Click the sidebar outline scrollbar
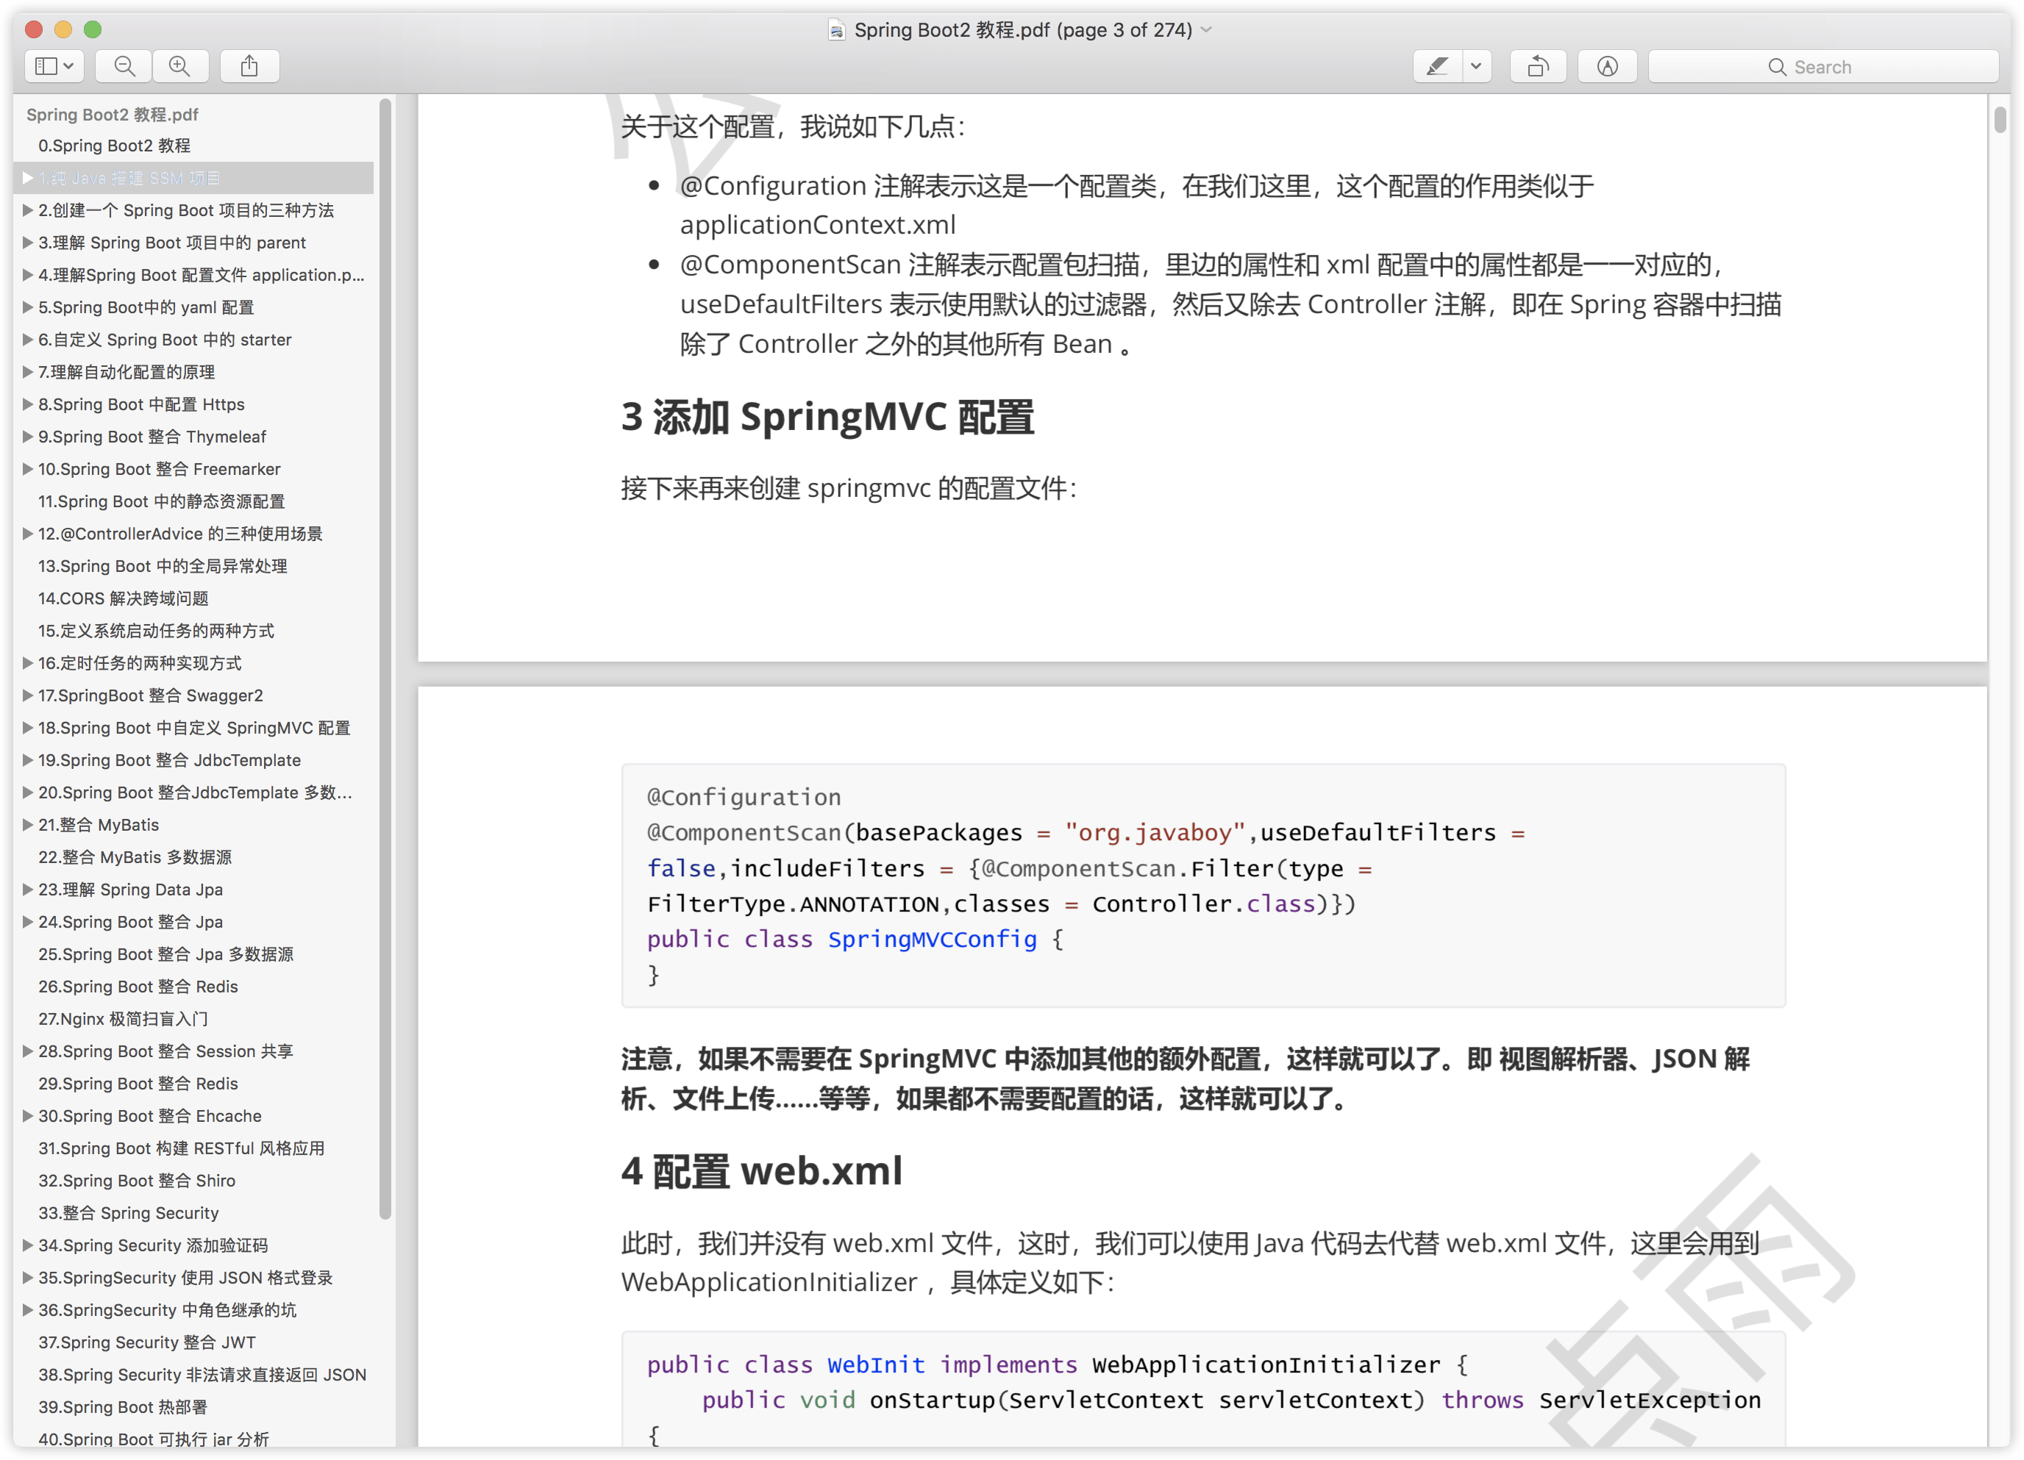This screenshot has height=1460, width=2024. (385, 658)
